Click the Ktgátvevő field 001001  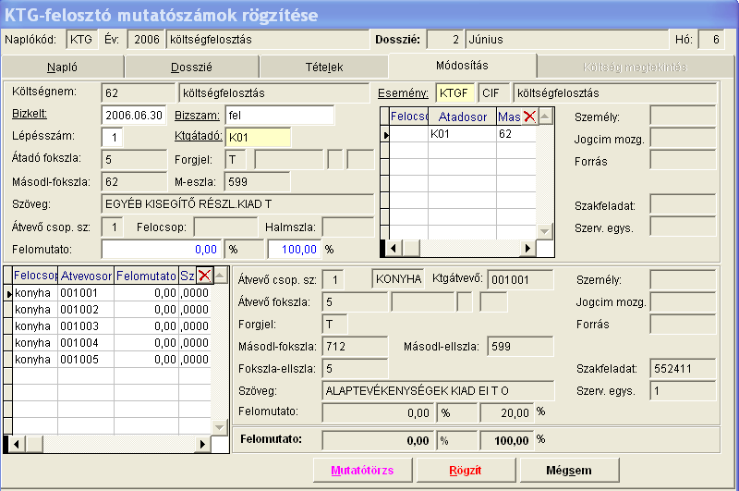pos(520,279)
